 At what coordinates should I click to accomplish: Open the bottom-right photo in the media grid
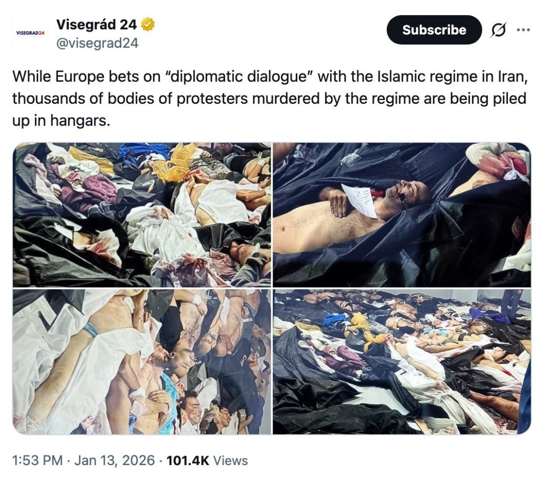[401, 362]
